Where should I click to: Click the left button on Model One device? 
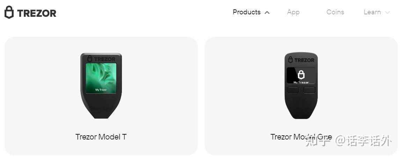[x=293, y=90]
